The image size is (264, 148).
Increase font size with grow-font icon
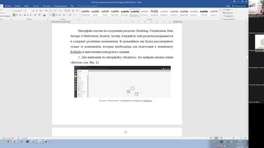33,11
